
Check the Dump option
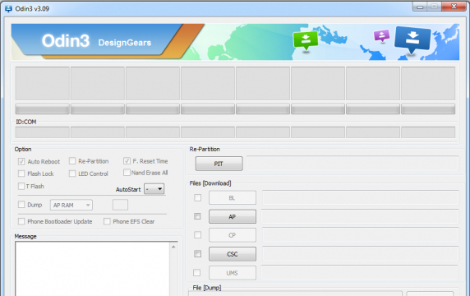(21, 205)
